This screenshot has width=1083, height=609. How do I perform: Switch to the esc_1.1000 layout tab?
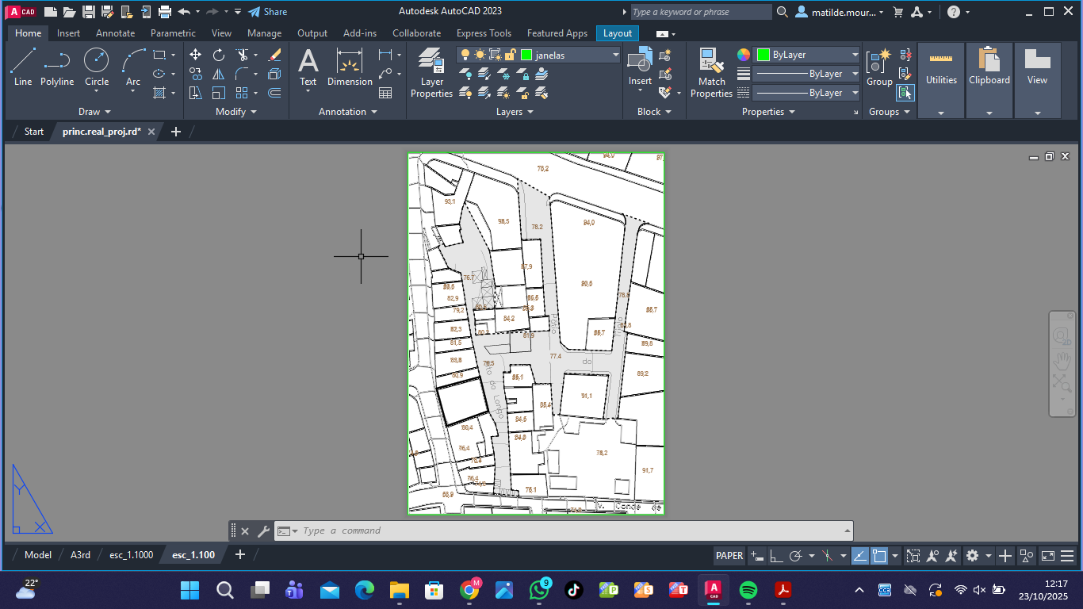pyautogui.click(x=131, y=555)
